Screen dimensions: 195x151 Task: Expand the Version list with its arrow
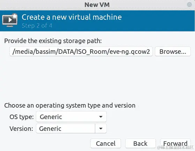coord(101,128)
